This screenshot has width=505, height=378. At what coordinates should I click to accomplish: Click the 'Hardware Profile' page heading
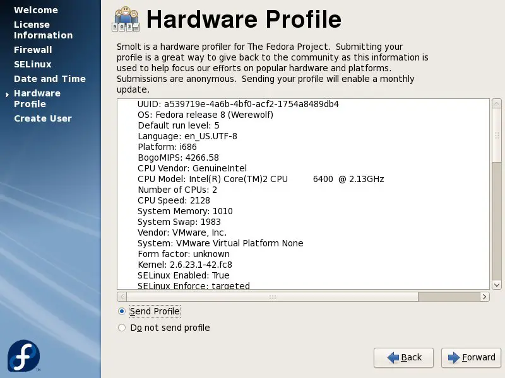244,20
